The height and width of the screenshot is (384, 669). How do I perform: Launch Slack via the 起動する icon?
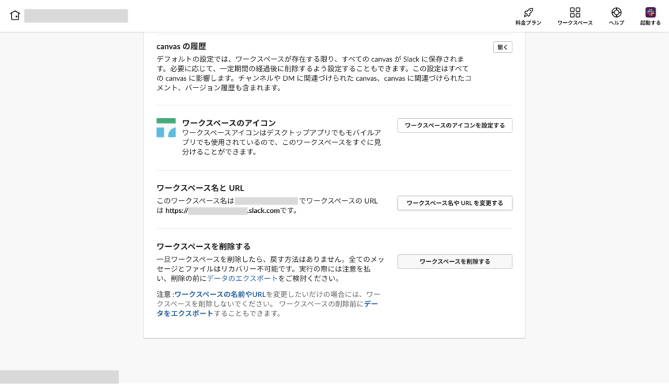(650, 12)
